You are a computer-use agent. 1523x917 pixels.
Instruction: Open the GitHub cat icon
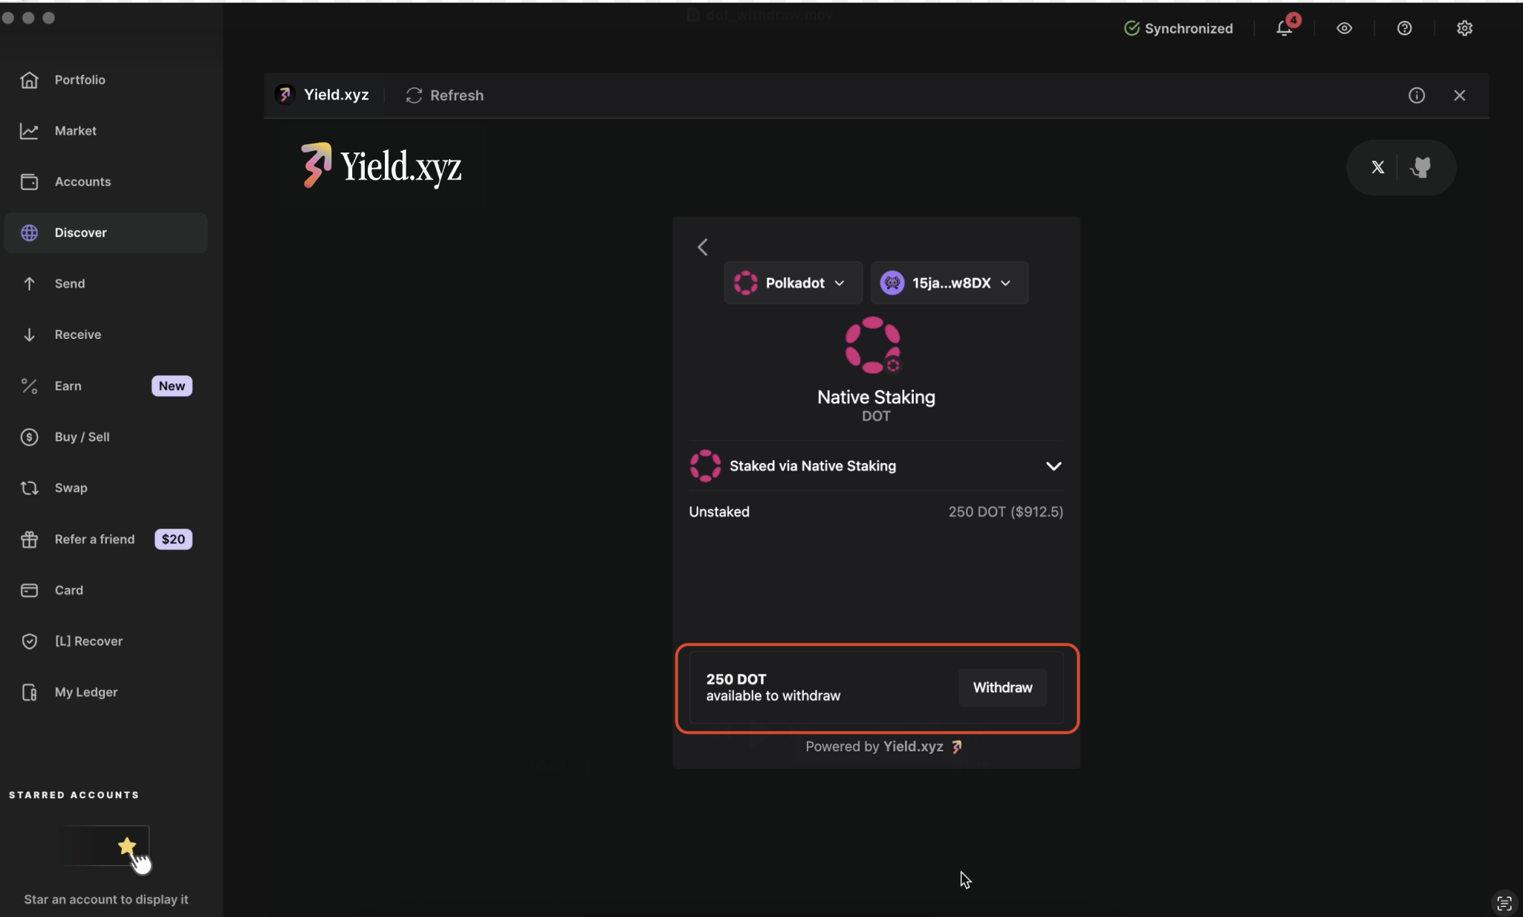pyautogui.click(x=1421, y=167)
